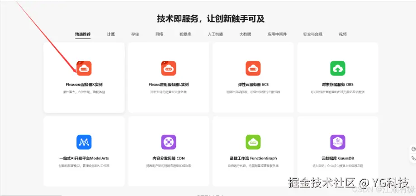The width and height of the screenshot is (416, 196).
Task: Switch to the 应用中间件 tab
Action: pyautogui.click(x=277, y=34)
